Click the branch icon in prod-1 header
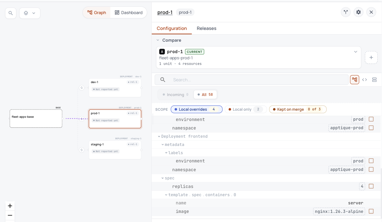Screen dimensions: 382x222 (346, 12)
